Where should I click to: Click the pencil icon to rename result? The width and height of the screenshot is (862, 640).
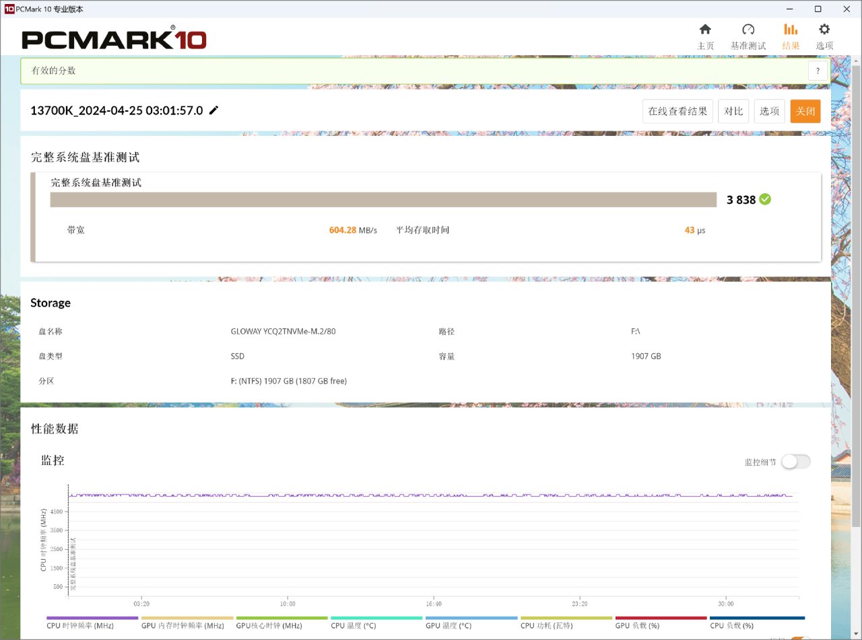[x=213, y=110]
